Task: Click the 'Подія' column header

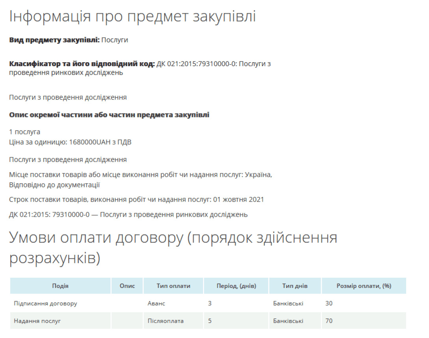Action: coord(60,286)
